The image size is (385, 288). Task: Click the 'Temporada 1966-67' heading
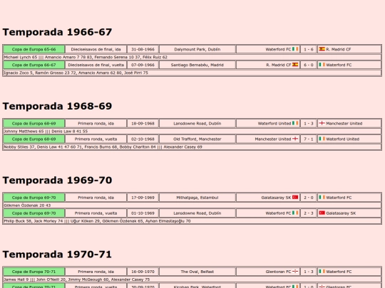click(57, 32)
